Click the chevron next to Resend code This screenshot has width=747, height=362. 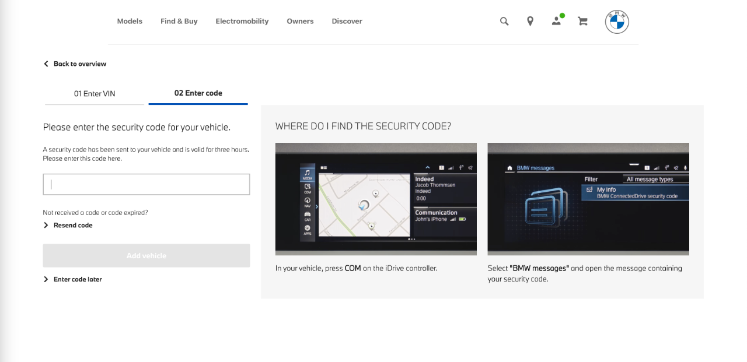(x=46, y=225)
